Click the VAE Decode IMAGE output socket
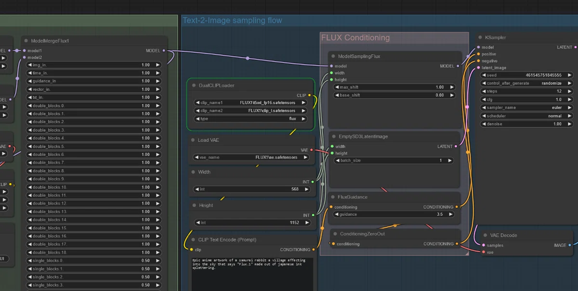The width and height of the screenshot is (578, 291). [x=570, y=245]
